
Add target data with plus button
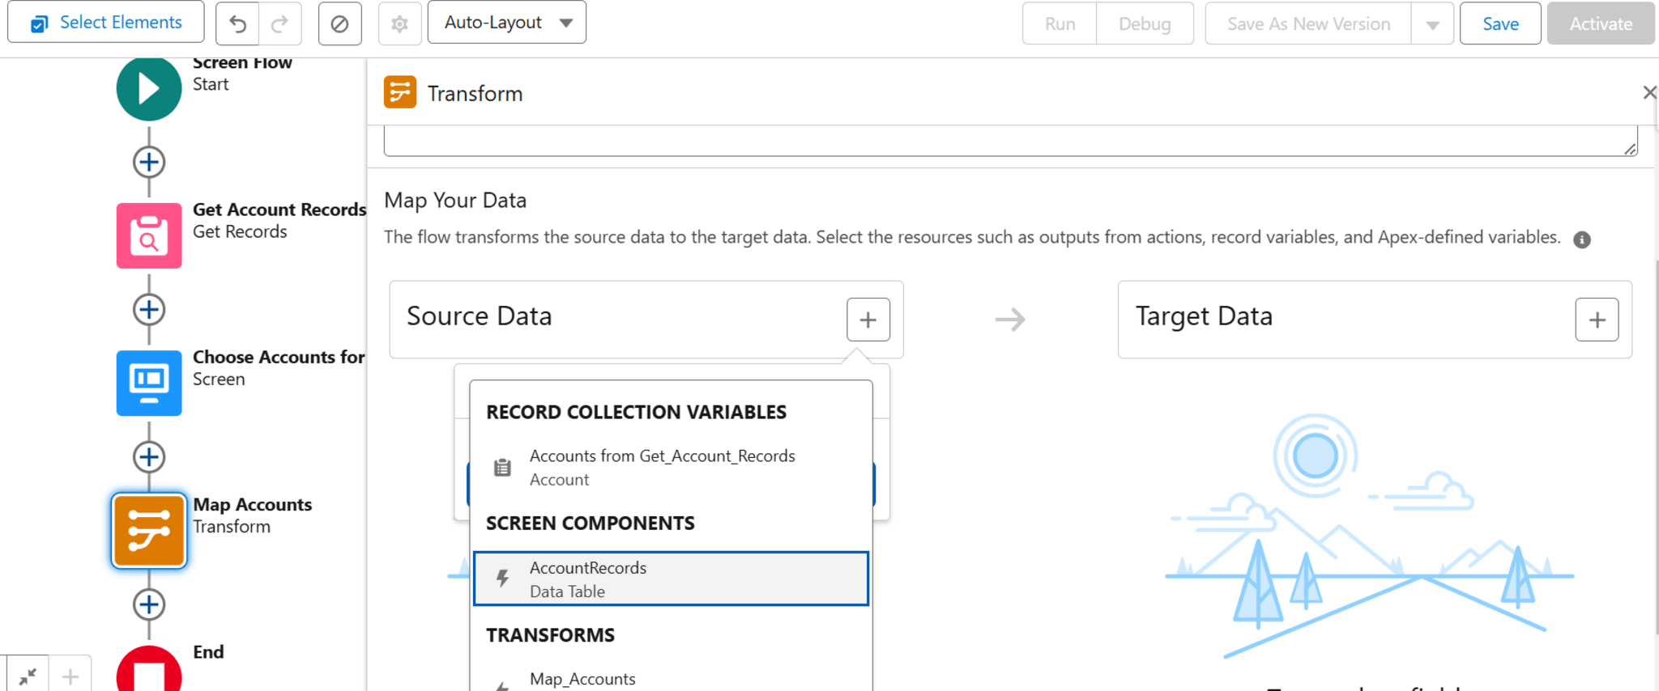click(x=1597, y=320)
